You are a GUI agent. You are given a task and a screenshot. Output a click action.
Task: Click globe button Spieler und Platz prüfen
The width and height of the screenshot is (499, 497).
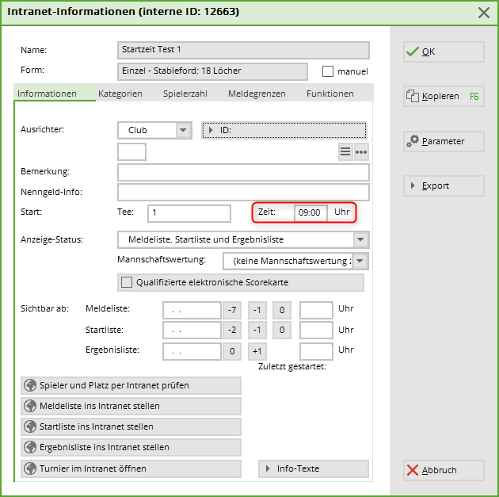(x=131, y=386)
